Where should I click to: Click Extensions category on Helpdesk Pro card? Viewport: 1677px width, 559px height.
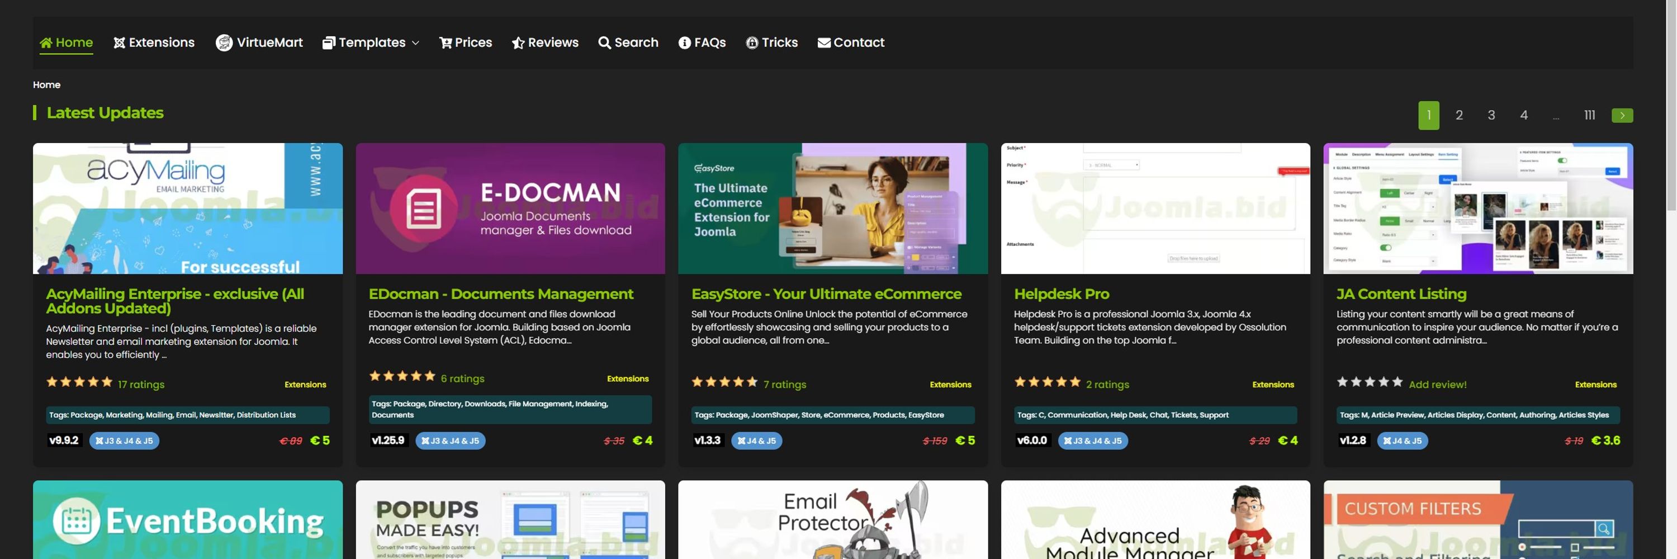[1273, 385]
